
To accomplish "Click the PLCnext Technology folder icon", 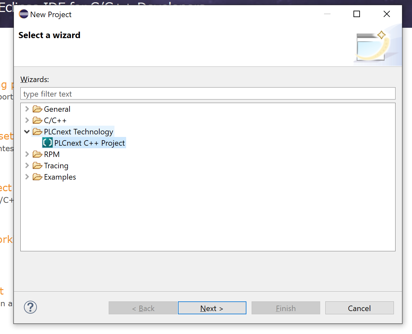I will [x=38, y=132].
